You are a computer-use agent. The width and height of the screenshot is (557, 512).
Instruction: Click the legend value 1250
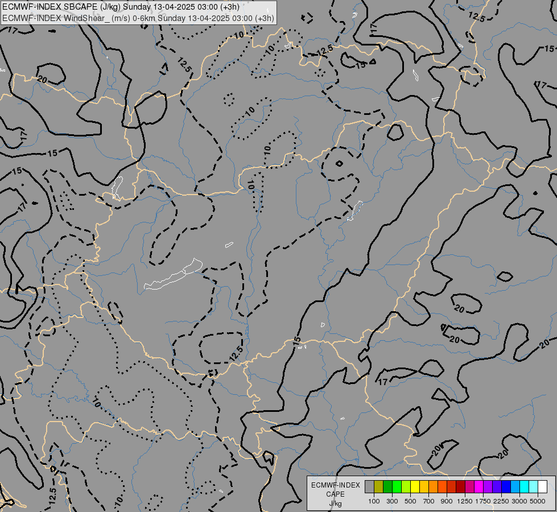click(x=465, y=501)
